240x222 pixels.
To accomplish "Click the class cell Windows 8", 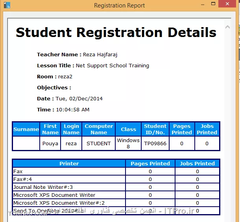I will tap(128, 143).
